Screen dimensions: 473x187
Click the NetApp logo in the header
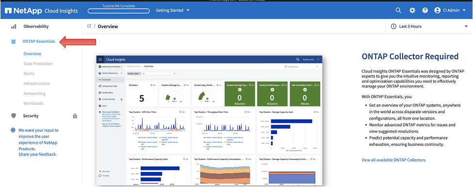tap(23, 11)
